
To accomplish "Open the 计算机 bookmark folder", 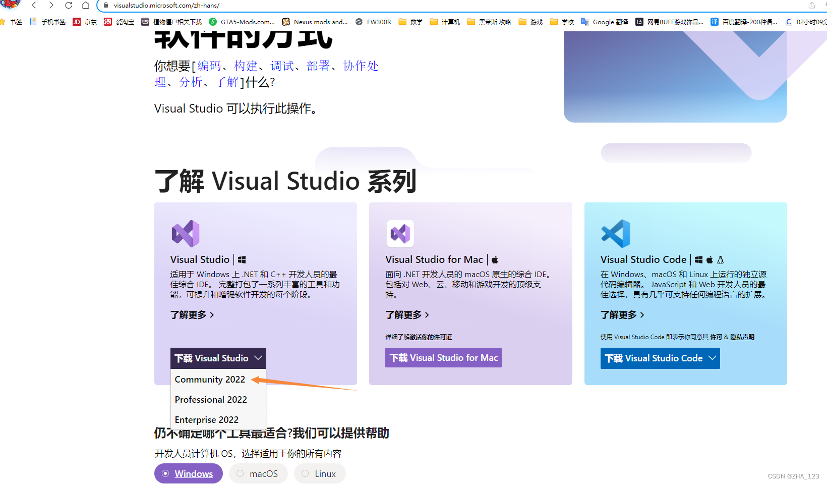I will (445, 22).
